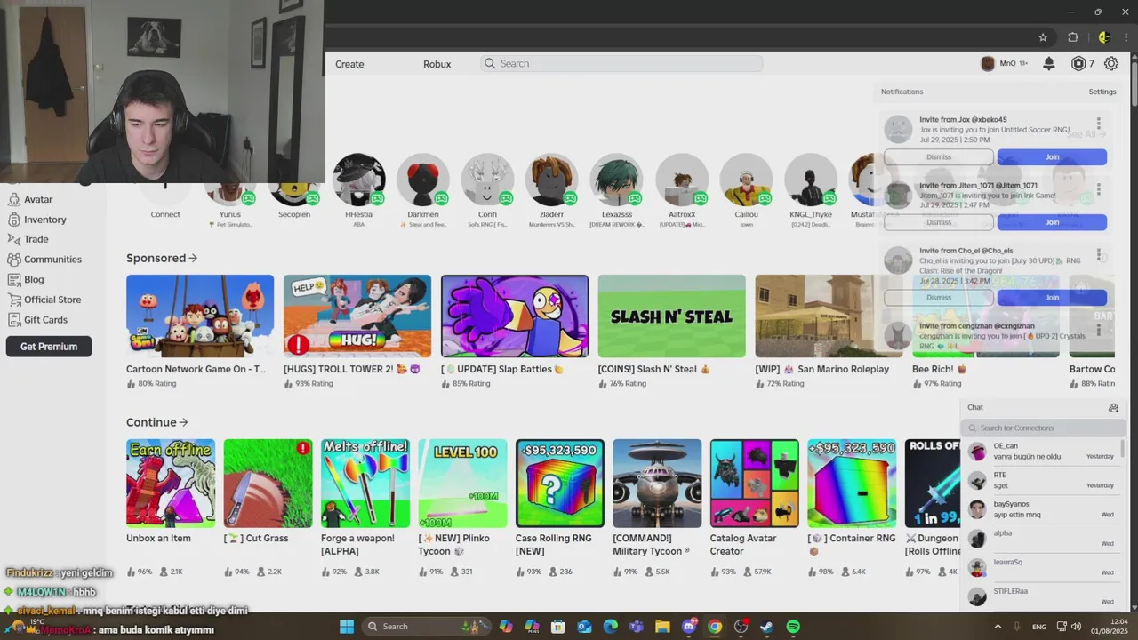Open options menu for Jitem_1071 invite

click(1099, 189)
